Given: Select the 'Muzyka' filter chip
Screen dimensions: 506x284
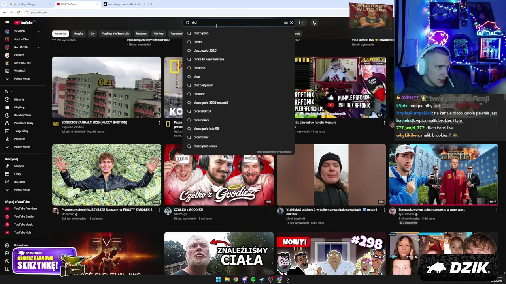Looking at the screenshot, I should 78,34.
